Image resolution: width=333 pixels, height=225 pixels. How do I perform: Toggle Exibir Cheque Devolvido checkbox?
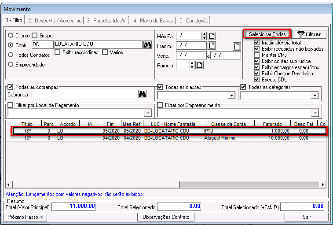click(x=257, y=74)
